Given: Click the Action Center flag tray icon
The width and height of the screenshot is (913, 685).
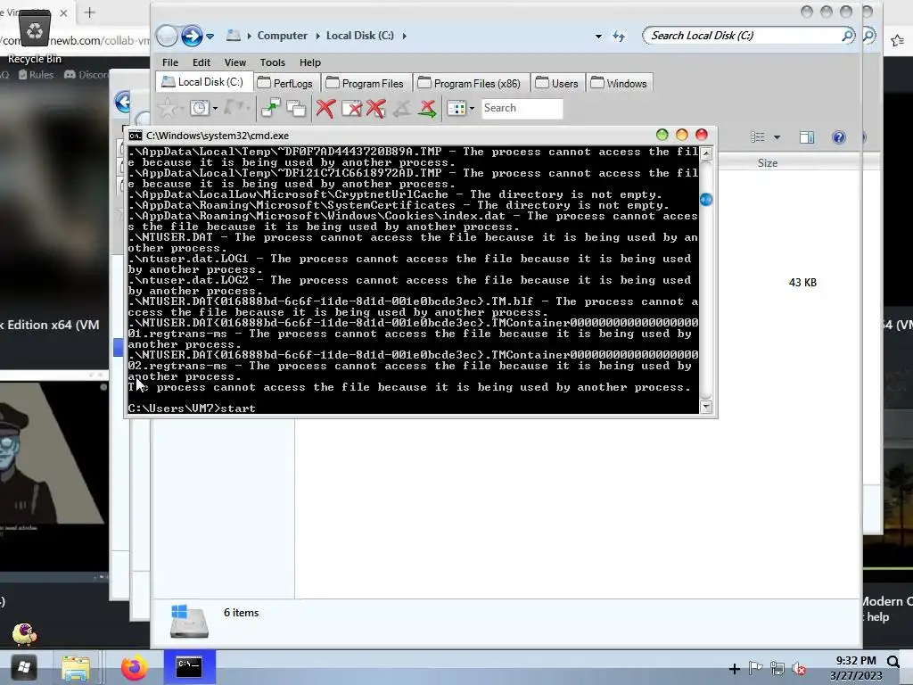Looking at the screenshot, I should click(756, 669).
